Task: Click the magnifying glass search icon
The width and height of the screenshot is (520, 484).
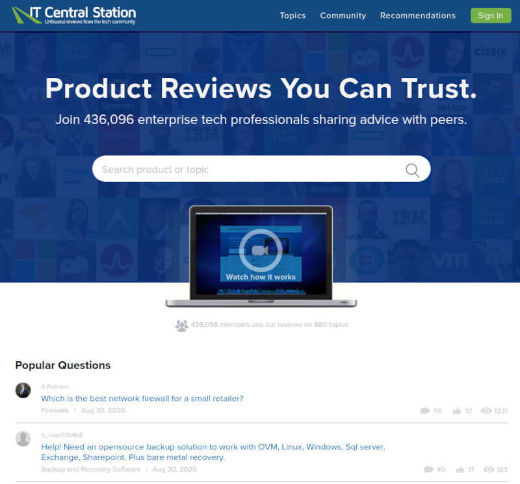Action: 412,170
